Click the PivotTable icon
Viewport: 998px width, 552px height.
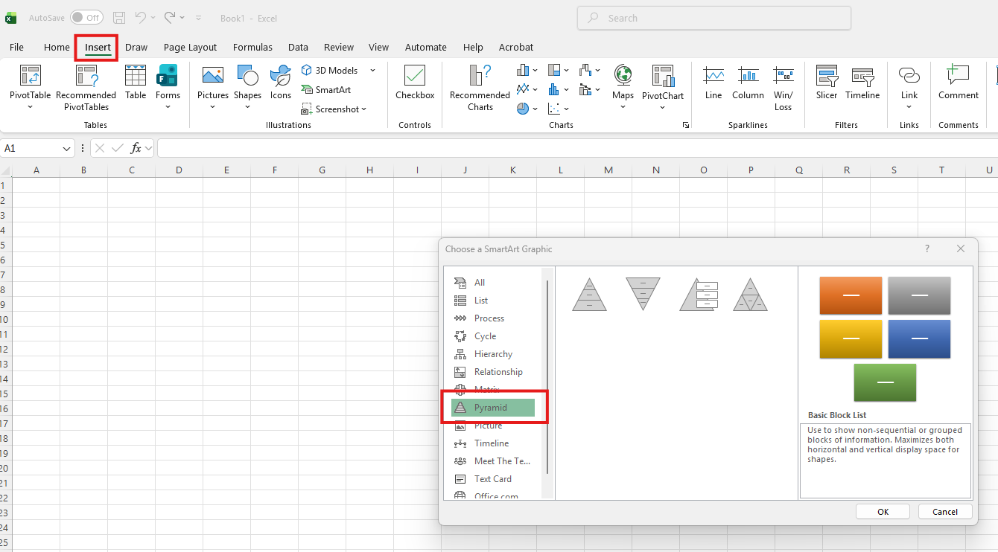point(31,75)
